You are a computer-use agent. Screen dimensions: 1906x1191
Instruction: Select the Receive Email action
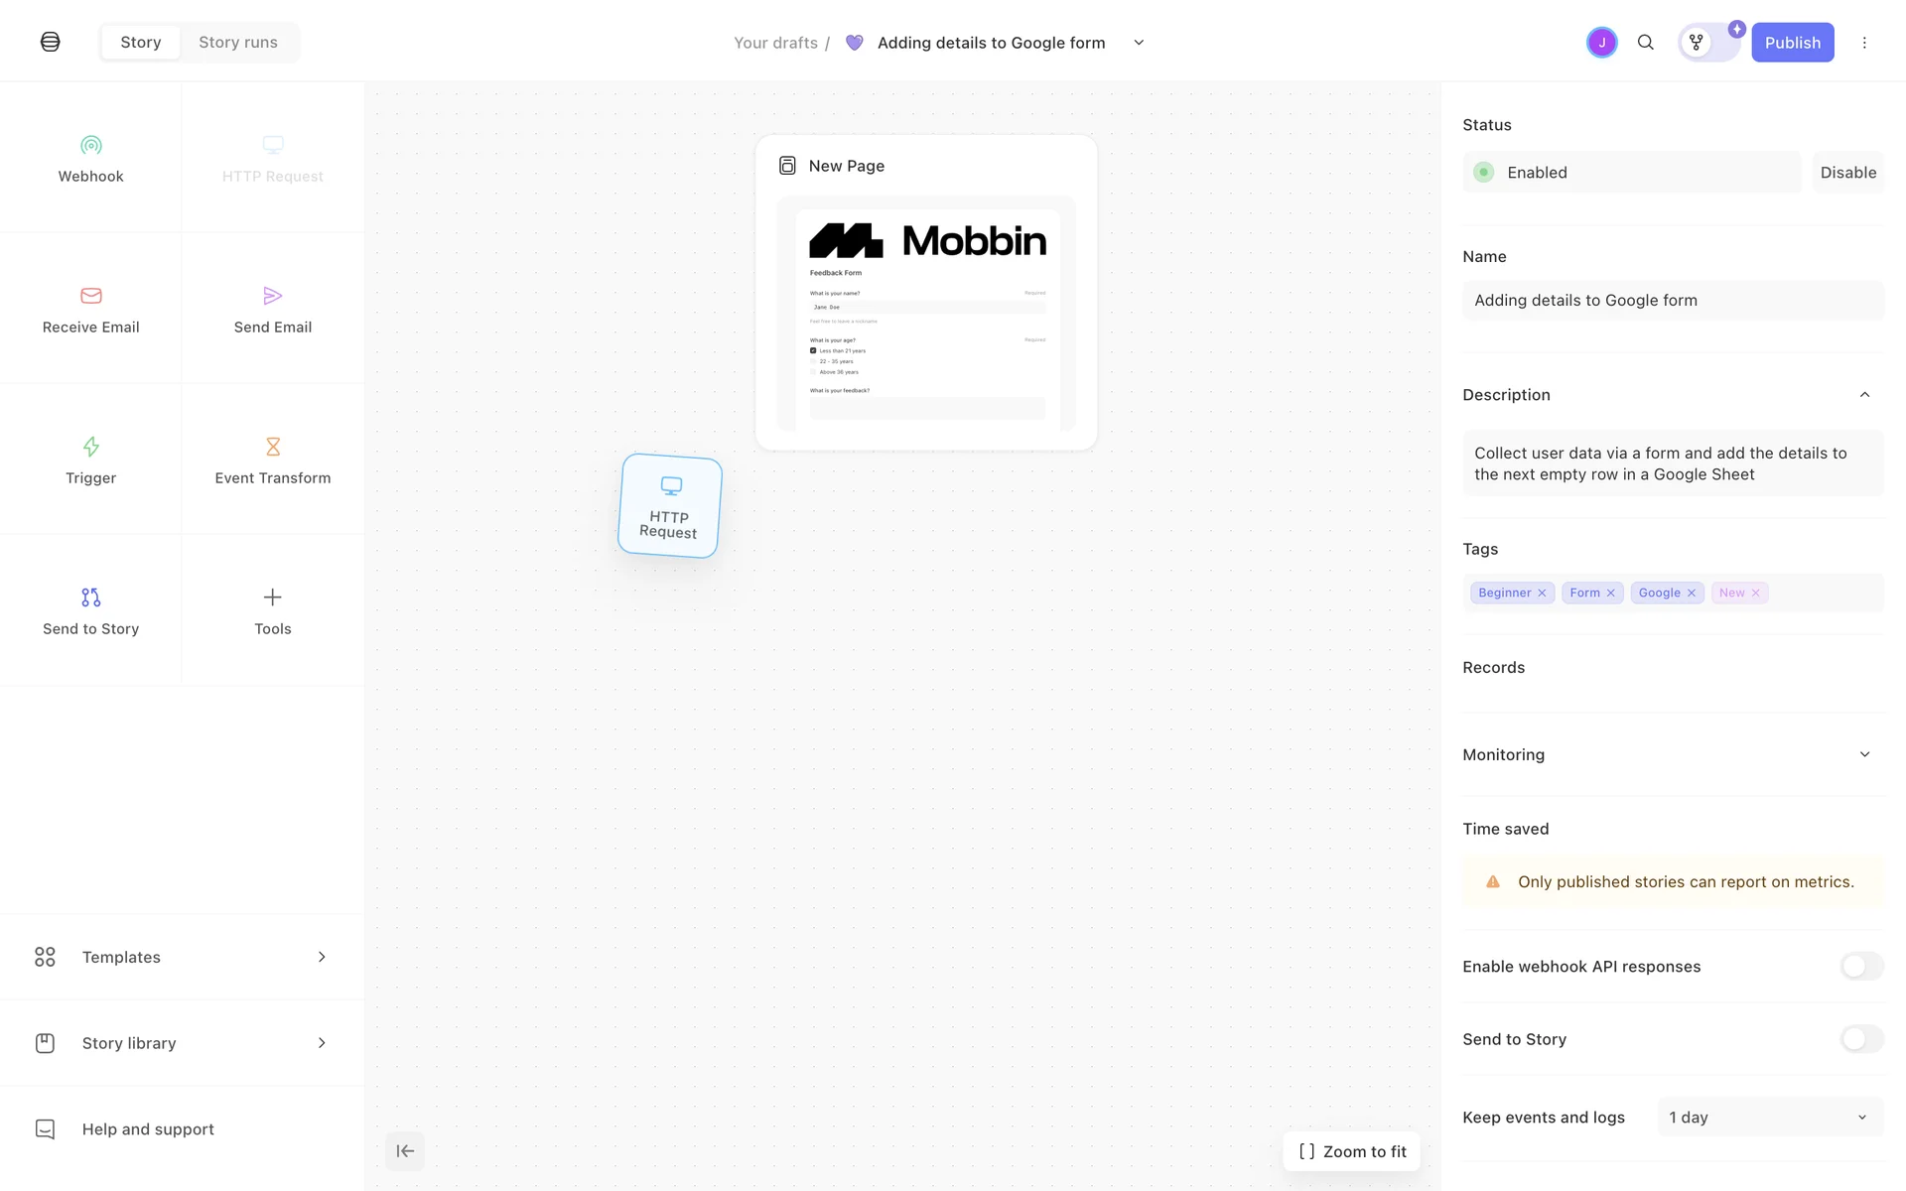90,309
